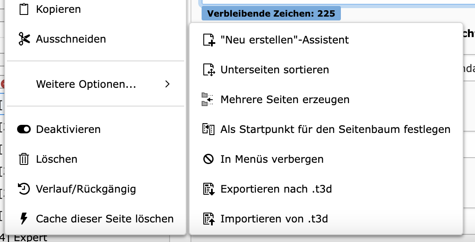The height and width of the screenshot is (242, 475).
Task: Click the Kopieren clipboard icon
Action: tap(23, 9)
